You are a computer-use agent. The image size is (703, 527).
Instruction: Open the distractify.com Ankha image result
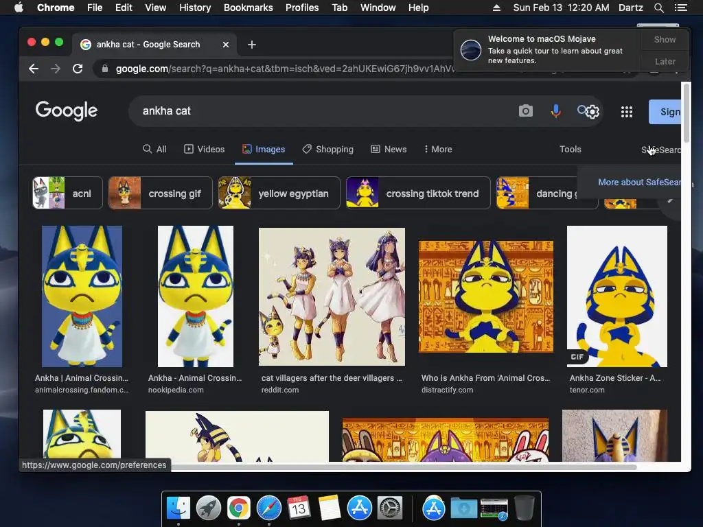pos(486,296)
